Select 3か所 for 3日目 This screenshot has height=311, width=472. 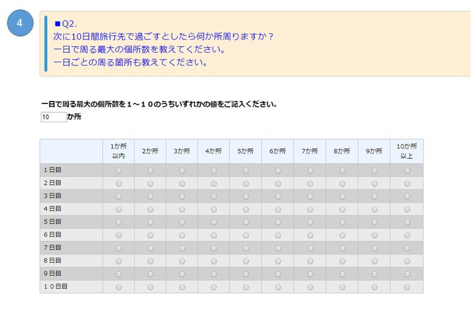coord(182,196)
